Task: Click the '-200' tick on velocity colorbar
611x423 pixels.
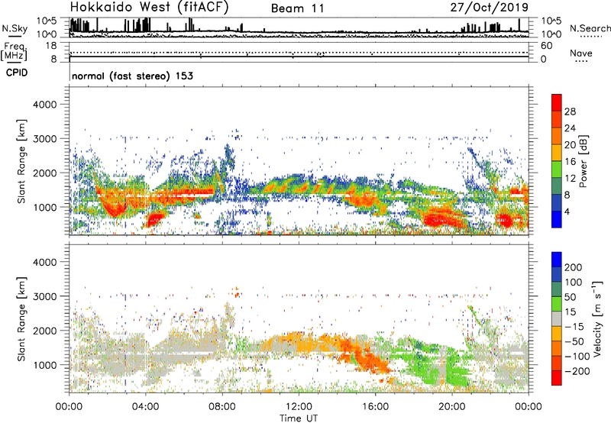Action: 577,371
